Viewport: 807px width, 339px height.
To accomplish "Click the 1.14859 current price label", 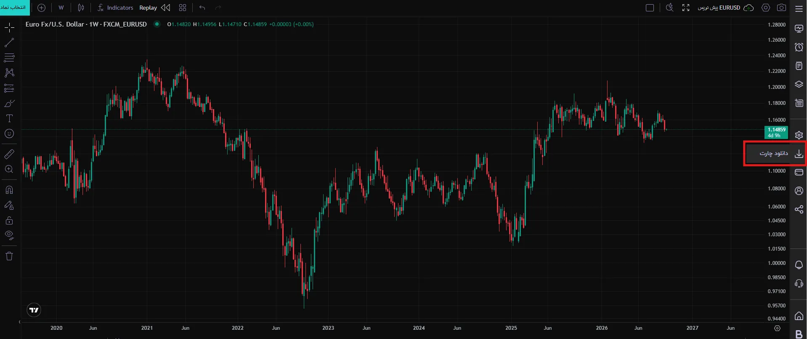I will point(776,130).
